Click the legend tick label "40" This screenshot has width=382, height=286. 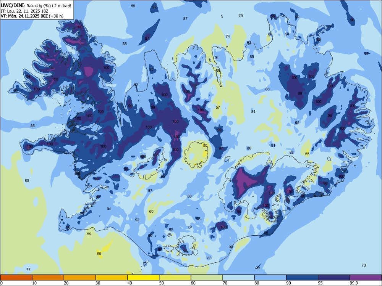point(130,283)
